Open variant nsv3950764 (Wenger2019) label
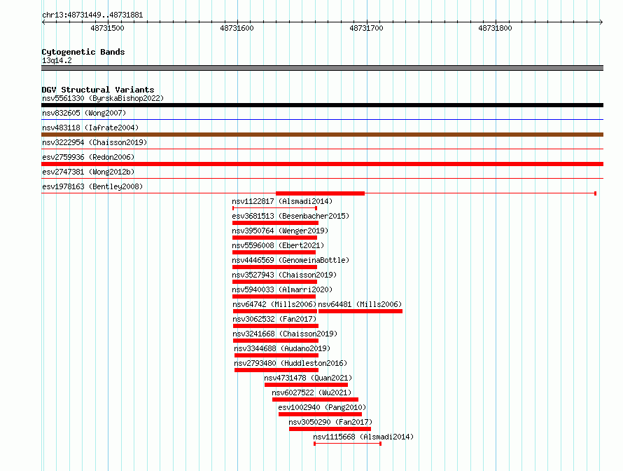The height and width of the screenshot is (471, 623). tap(280, 231)
